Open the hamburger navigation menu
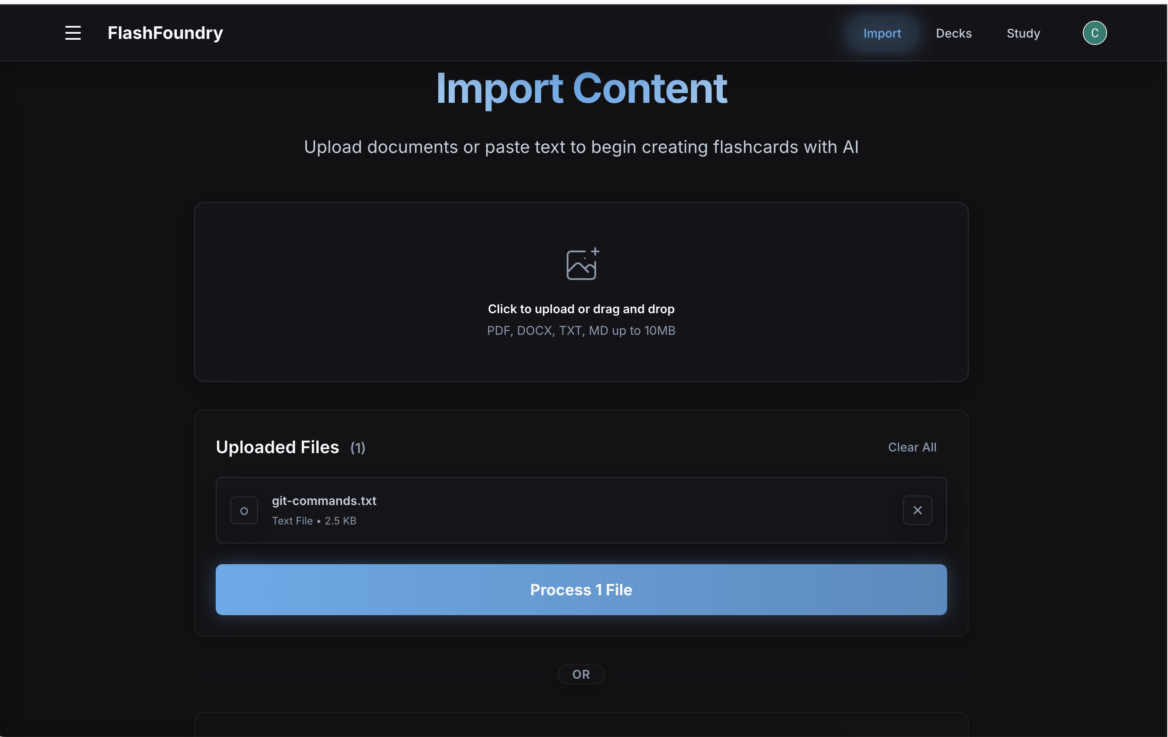1168x737 pixels. (73, 33)
